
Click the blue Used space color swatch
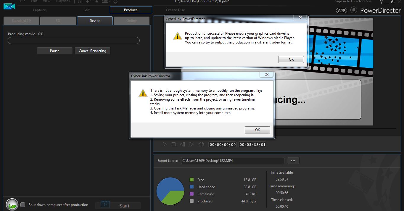pyautogui.click(x=191, y=187)
